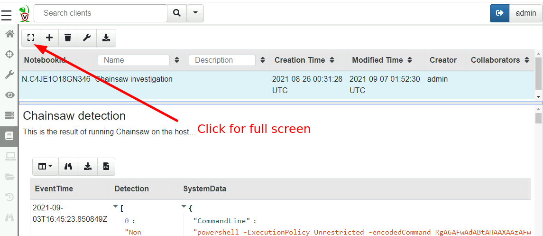The width and height of the screenshot is (543, 236).
Task: Edit notebook with top toolbar wrench icon
Action: [87, 38]
